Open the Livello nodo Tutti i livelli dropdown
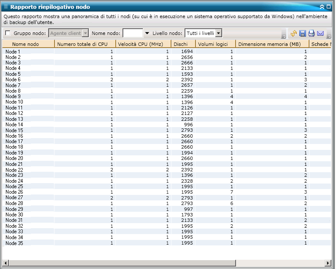The height and width of the screenshot is (269, 336). (x=203, y=33)
